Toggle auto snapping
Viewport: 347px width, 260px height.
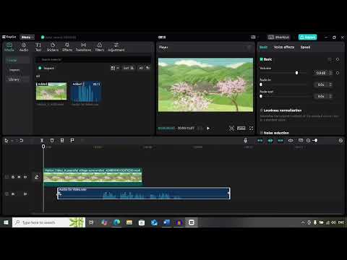pos(270,140)
